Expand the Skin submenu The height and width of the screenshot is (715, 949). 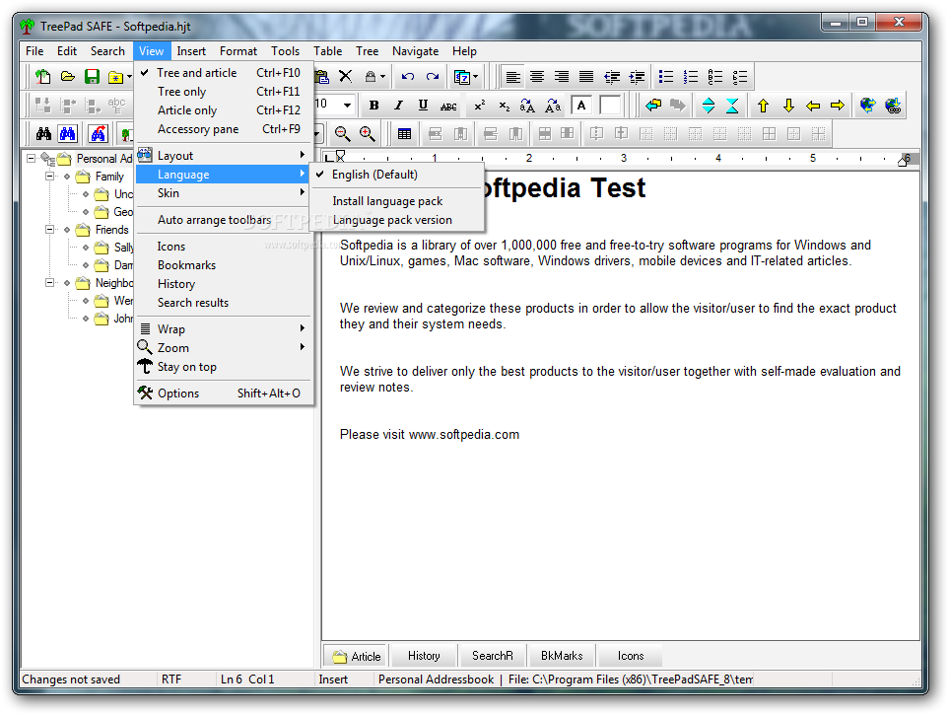pos(224,192)
